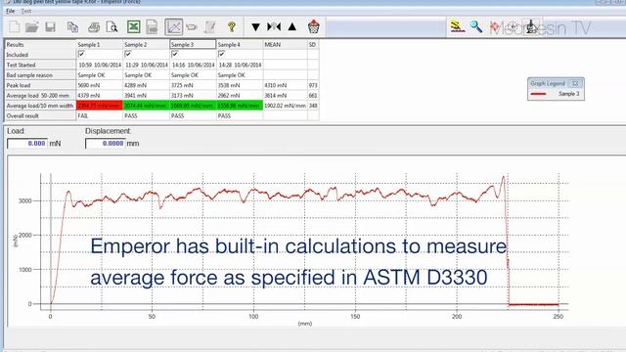This screenshot has width=626, height=352.
Task: Click the SD column header
Action: pyautogui.click(x=313, y=44)
